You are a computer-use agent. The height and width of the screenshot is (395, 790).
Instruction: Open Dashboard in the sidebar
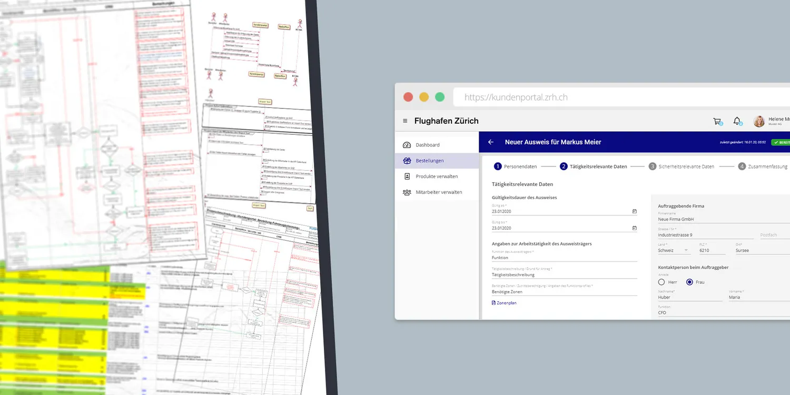coord(437,145)
